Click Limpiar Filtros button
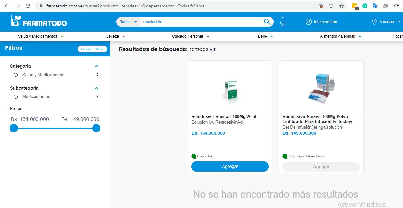Screen dimensions: 403x208 (92, 49)
